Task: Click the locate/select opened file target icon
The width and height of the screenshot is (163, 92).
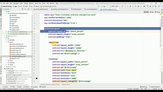Action: 22,9
